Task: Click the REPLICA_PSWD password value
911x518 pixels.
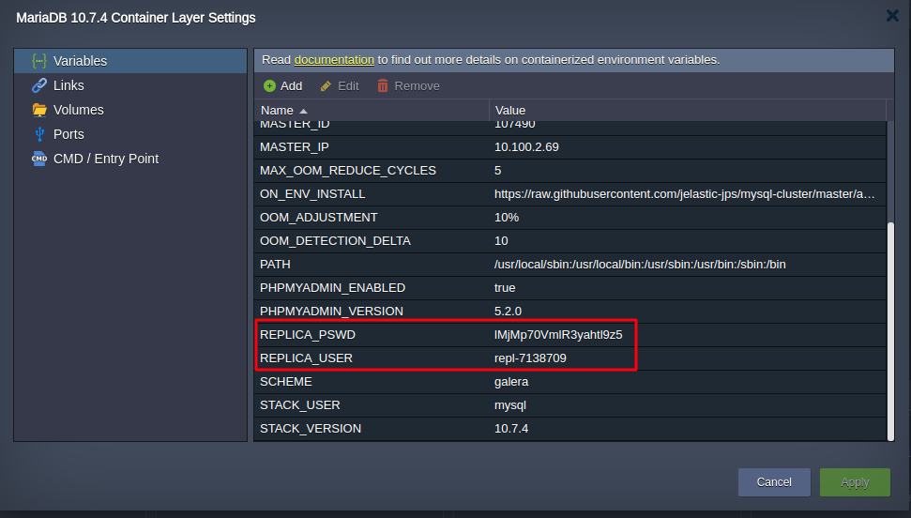Action: click(558, 335)
